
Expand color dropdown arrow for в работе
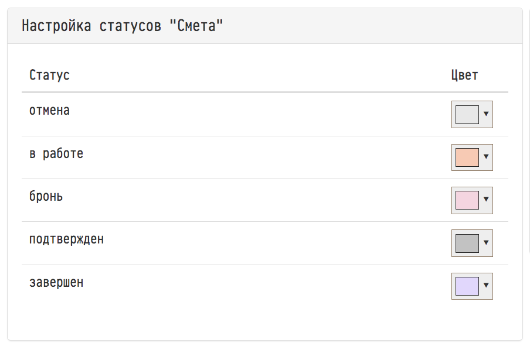pyautogui.click(x=486, y=157)
